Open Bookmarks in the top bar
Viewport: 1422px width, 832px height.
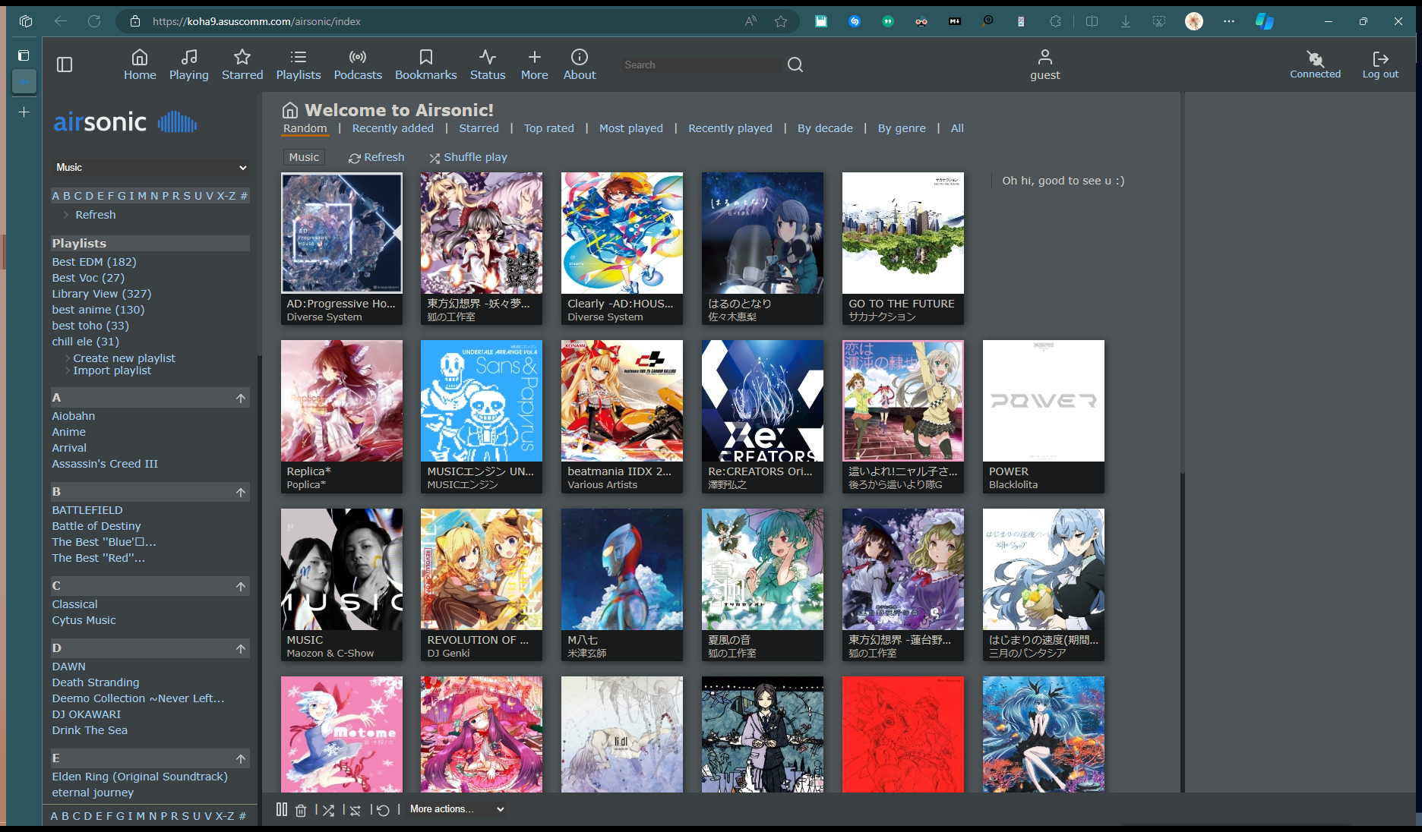click(x=426, y=65)
